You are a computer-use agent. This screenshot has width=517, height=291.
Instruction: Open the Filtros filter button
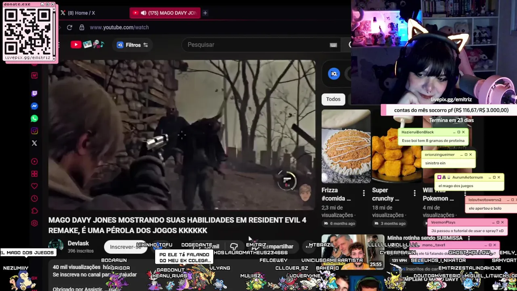[132, 45]
